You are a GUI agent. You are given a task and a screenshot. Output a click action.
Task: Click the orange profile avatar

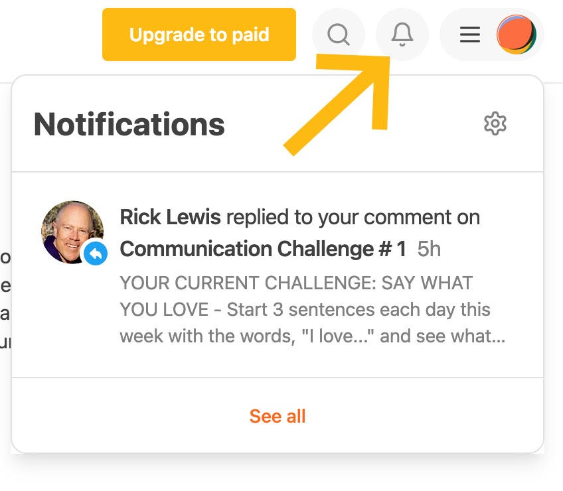coord(517,35)
